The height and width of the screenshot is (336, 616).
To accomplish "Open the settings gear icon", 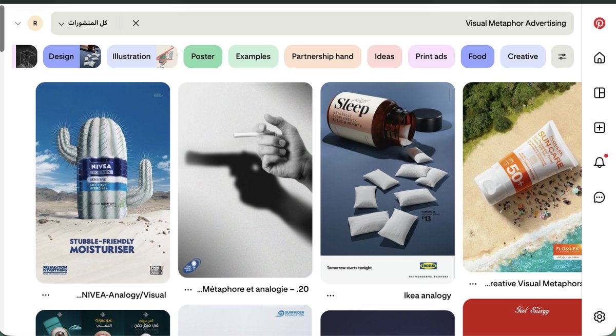I will tap(599, 317).
